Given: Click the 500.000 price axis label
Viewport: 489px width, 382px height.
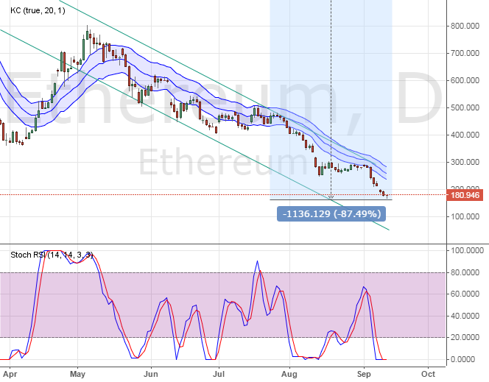Looking at the screenshot, I should [x=465, y=107].
